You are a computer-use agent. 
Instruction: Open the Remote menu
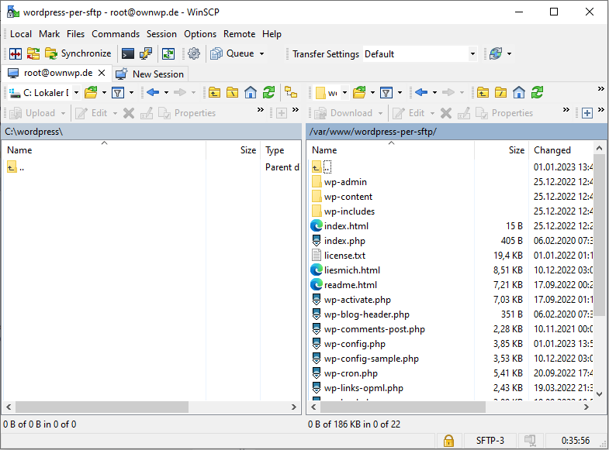pos(239,34)
